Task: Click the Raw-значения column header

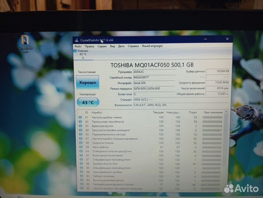Action: pos(213,112)
